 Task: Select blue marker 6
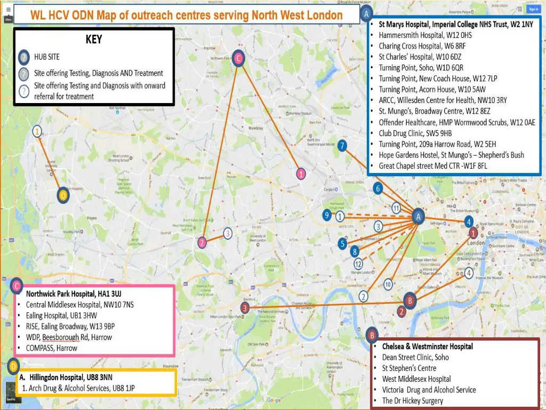378,188
